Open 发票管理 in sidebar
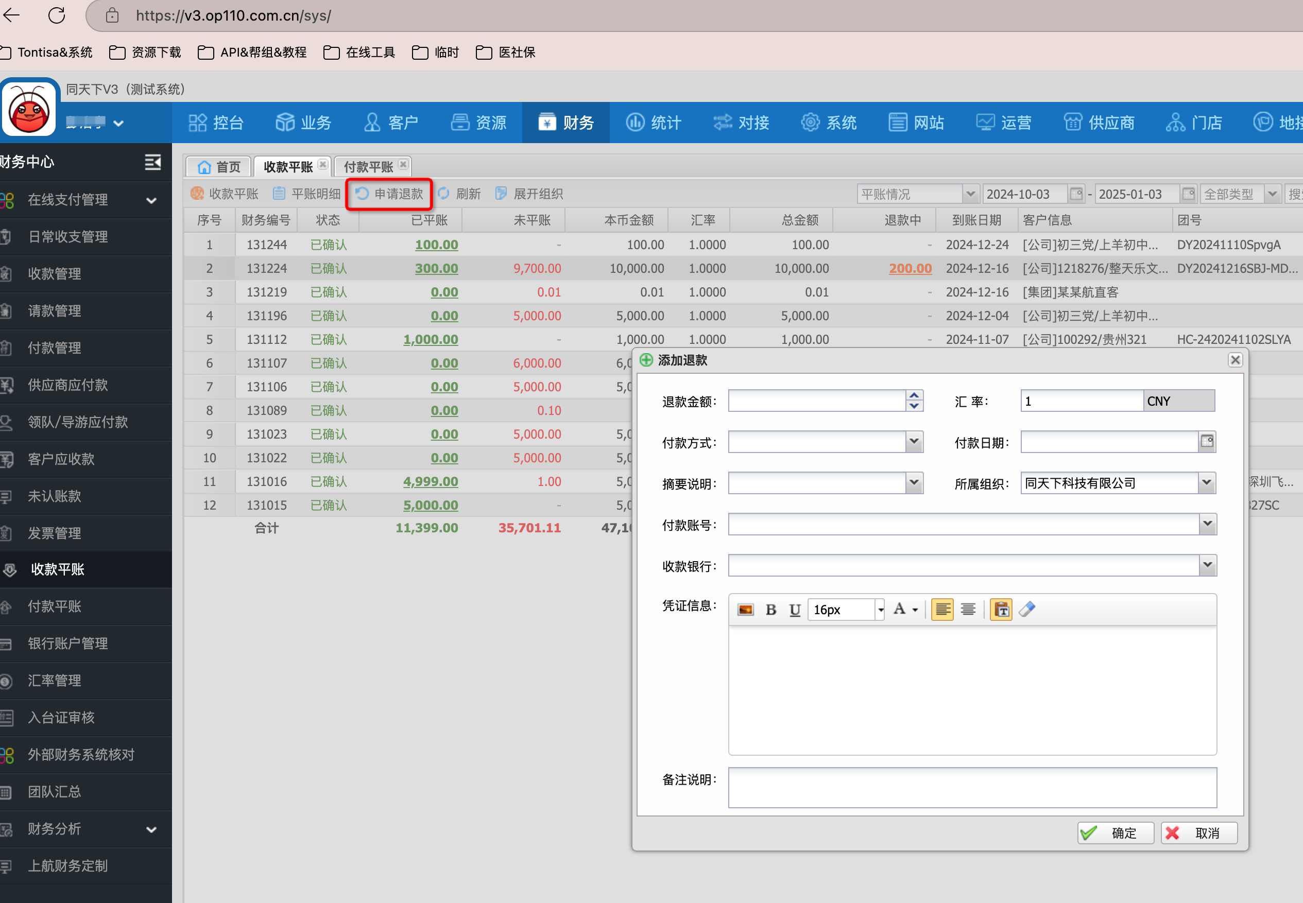The width and height of the screenshot is (1303, 903). (86, 533)
